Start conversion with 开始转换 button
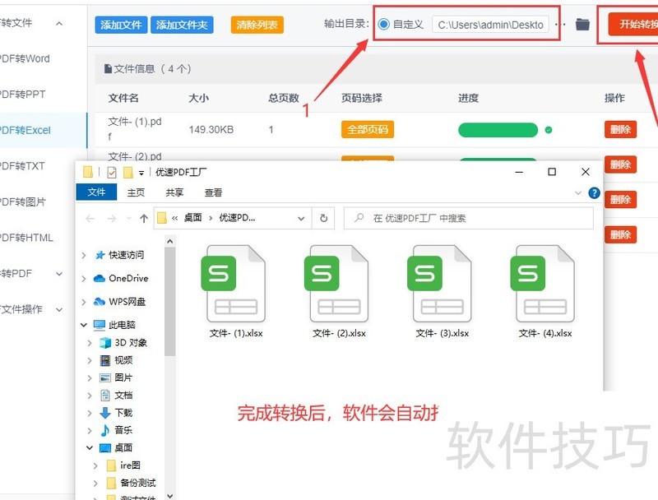The width and height of the screenshot is (658, 500). (633, 24)
